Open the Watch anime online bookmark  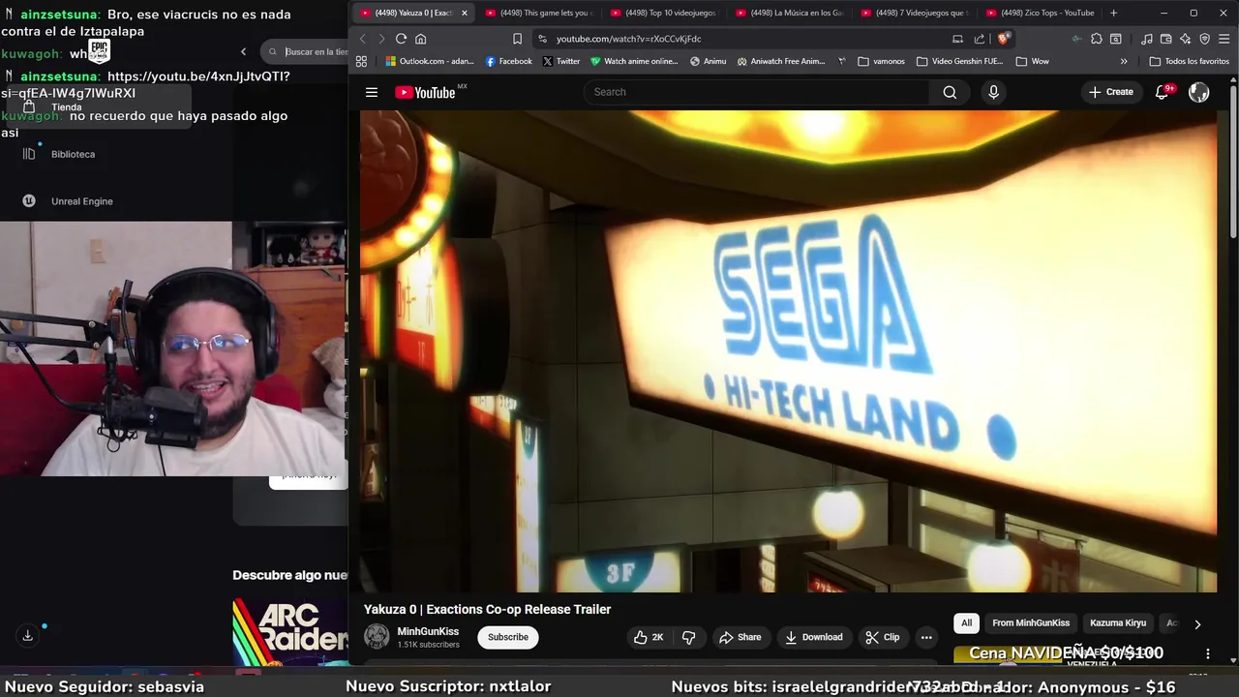point(634,61)
